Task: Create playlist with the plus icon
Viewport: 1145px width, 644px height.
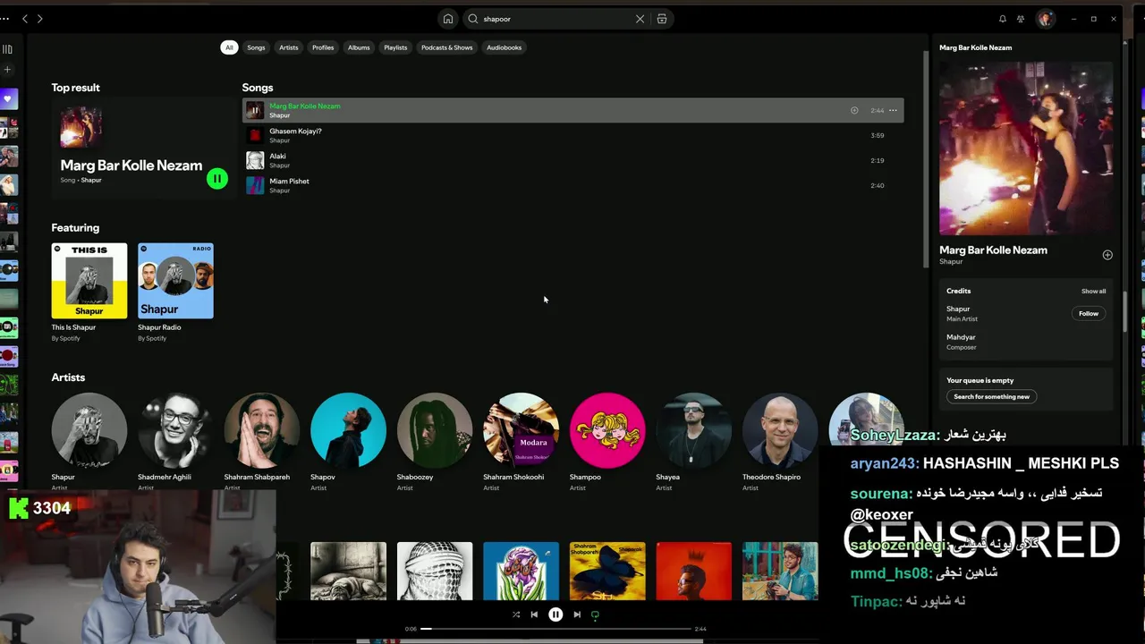Action: point(7,70)
